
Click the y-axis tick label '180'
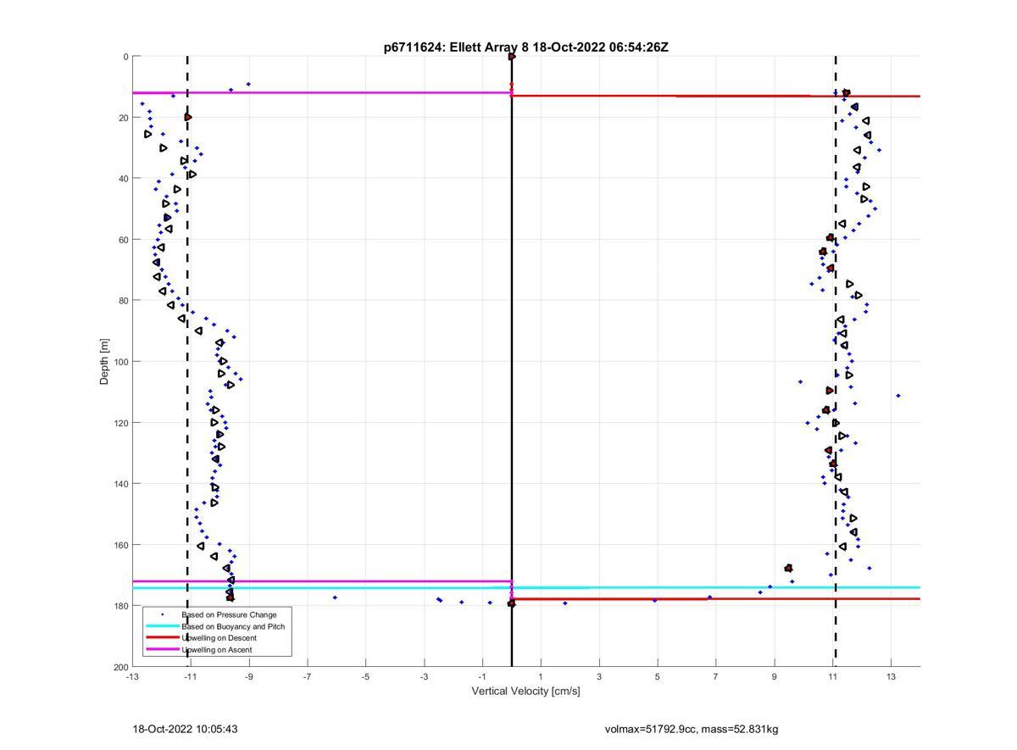click(x=121, y=606)
